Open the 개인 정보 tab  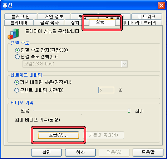click(54, 16)
